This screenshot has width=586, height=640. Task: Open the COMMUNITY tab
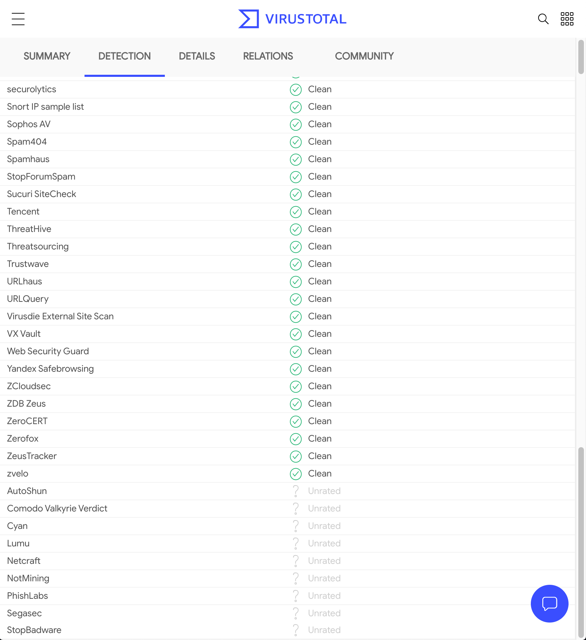364,56
